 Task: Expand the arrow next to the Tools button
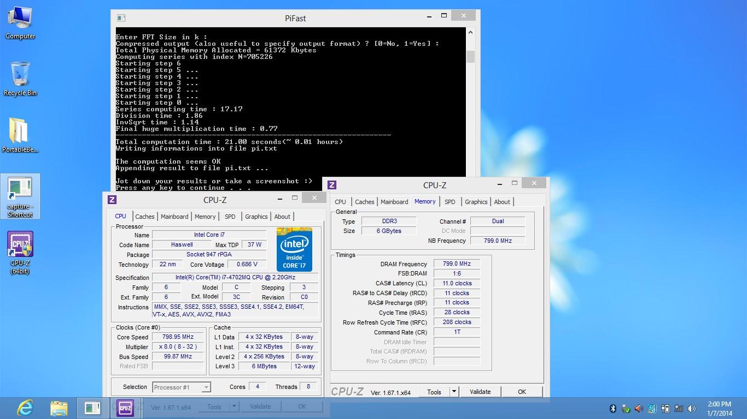pos(453,392)
